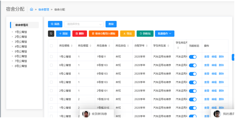Expand the 3号公寓楼 tree node
Image resolution: width=236 pixels, height=130 pixels.
[12, 42]
